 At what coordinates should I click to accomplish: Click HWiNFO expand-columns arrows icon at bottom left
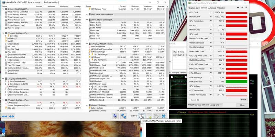pos(5,116)
